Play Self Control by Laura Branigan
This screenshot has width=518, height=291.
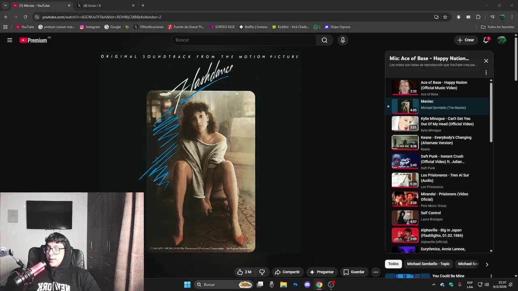point(437,217)
